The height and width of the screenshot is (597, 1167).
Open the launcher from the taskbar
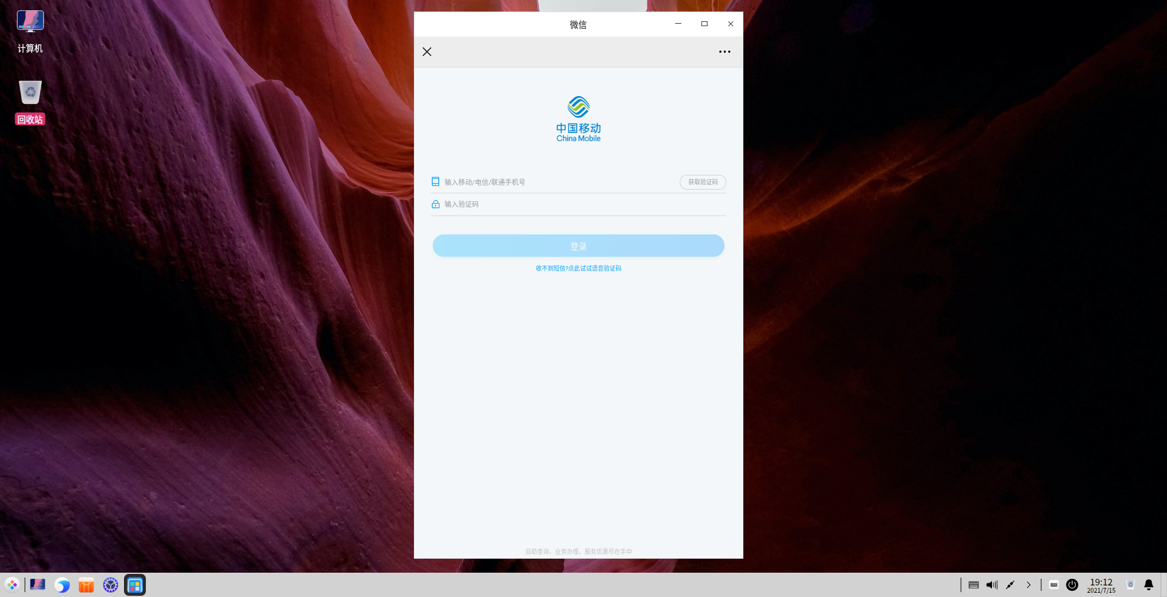[12, 585]
